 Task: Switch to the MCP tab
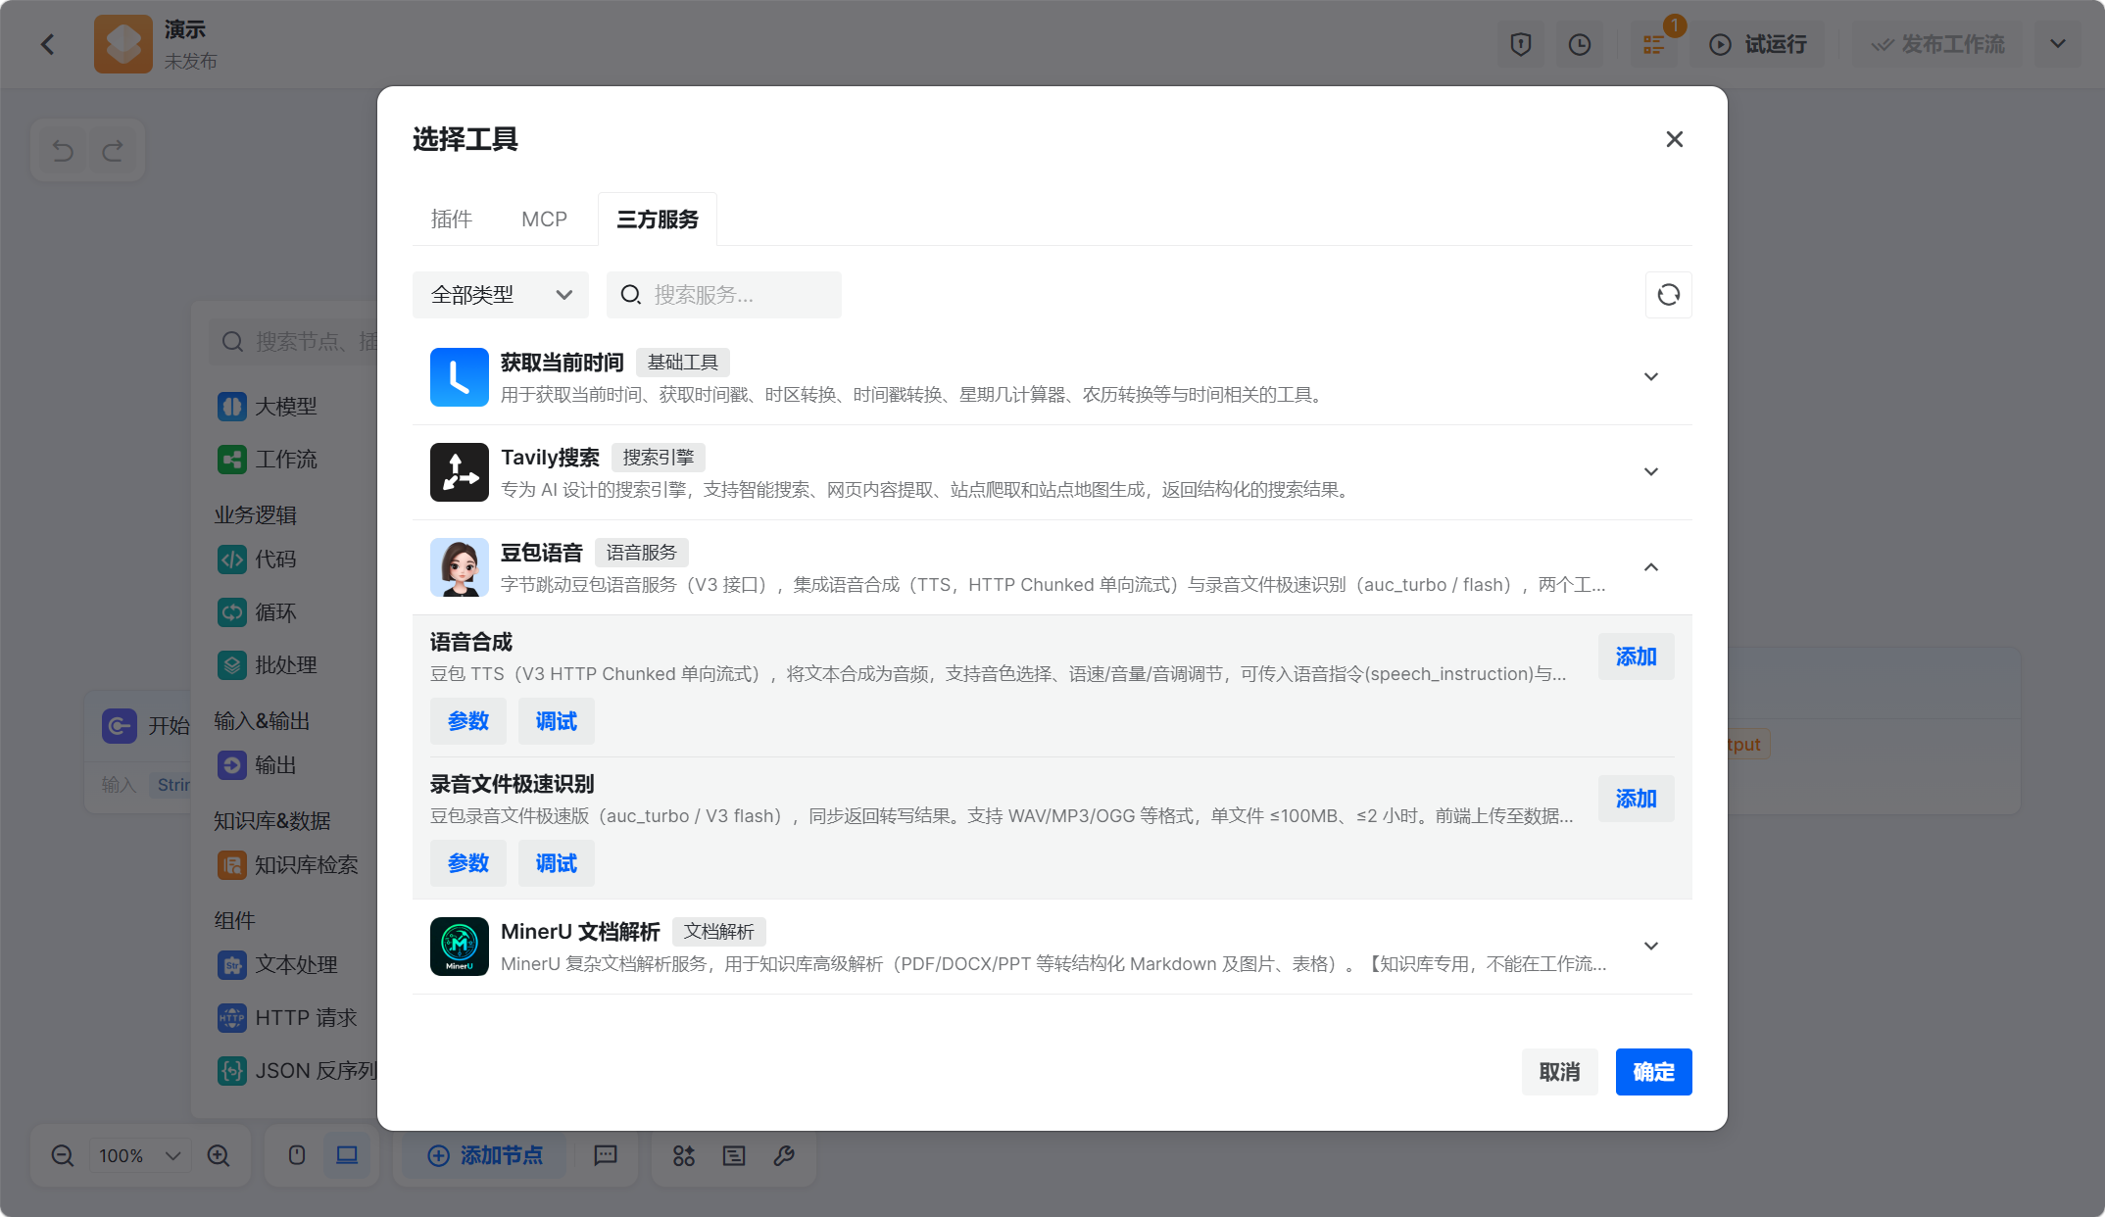point(544,219)
